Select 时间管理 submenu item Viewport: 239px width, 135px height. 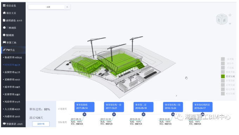[x=13, y=65]
